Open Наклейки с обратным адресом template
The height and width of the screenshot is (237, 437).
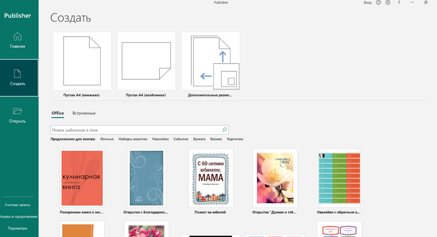point(339,178)
